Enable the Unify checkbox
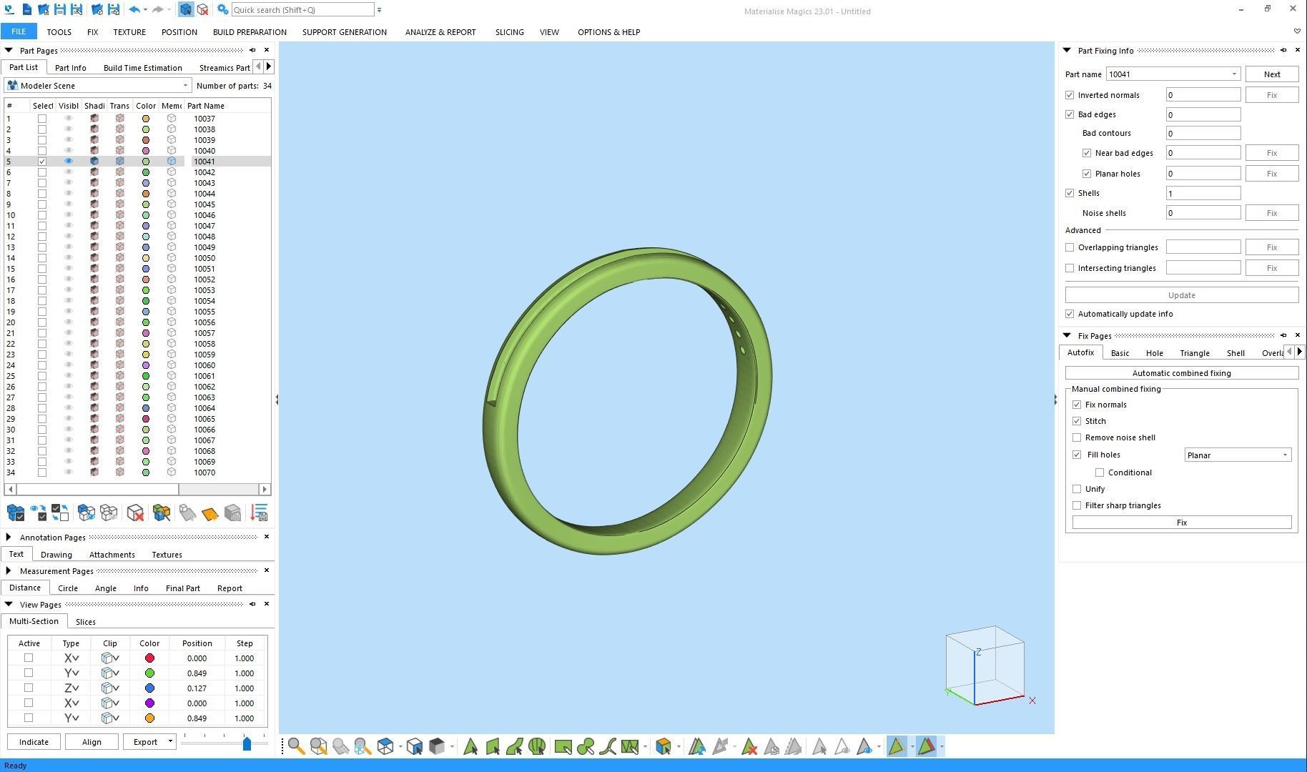This screenshot has height=772, width=1307. (x=1077, y=489)
